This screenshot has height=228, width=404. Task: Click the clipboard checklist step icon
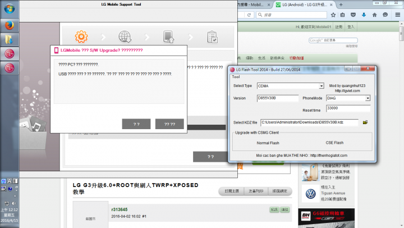[212, 37]
